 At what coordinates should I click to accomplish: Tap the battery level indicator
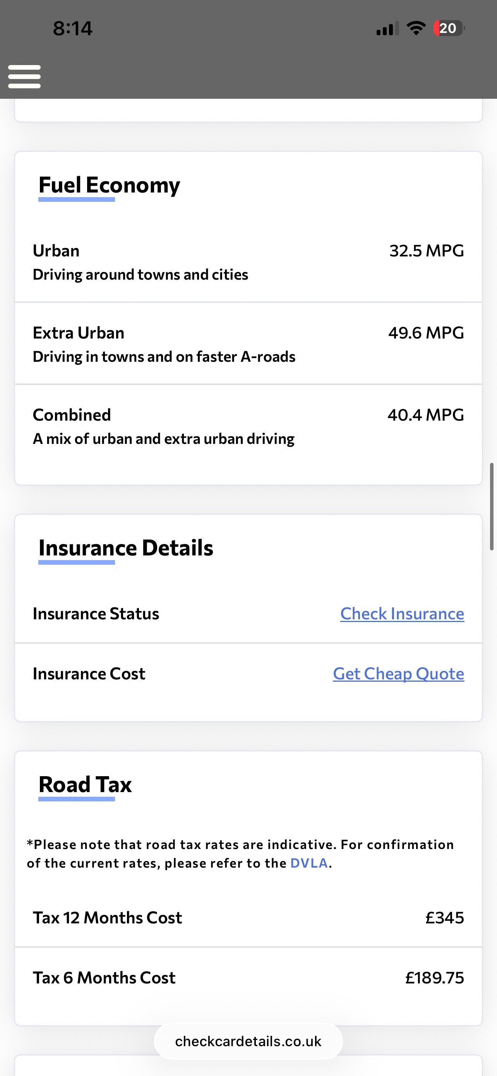tap(448, 28)
